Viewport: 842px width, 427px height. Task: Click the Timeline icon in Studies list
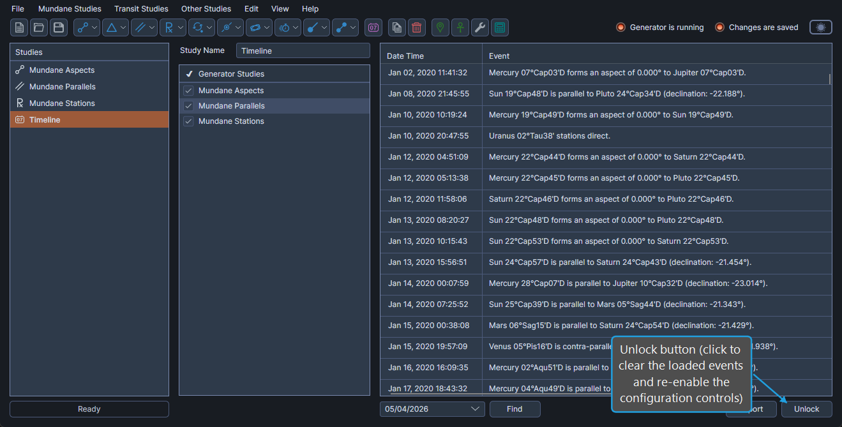pyautogui.click(x=20, y=119)
